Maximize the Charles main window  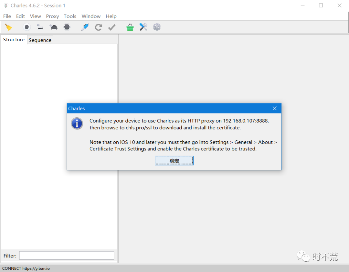pos(321,5)
